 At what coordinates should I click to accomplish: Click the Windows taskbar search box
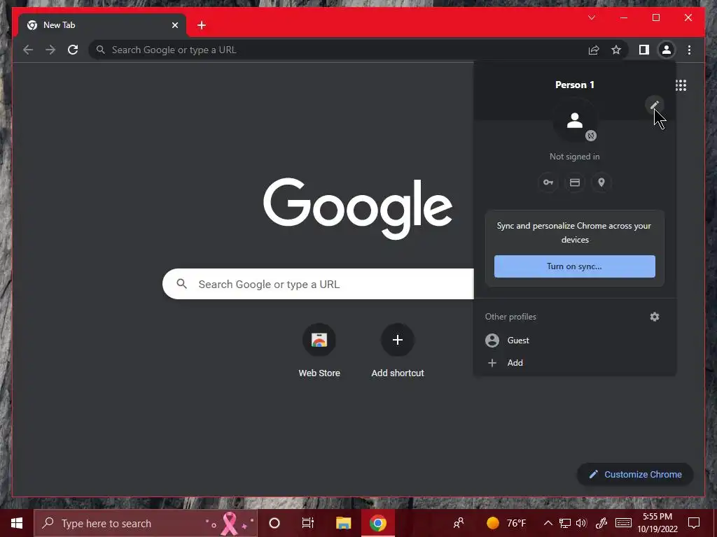pyautogui.click(x=146, y=523)
